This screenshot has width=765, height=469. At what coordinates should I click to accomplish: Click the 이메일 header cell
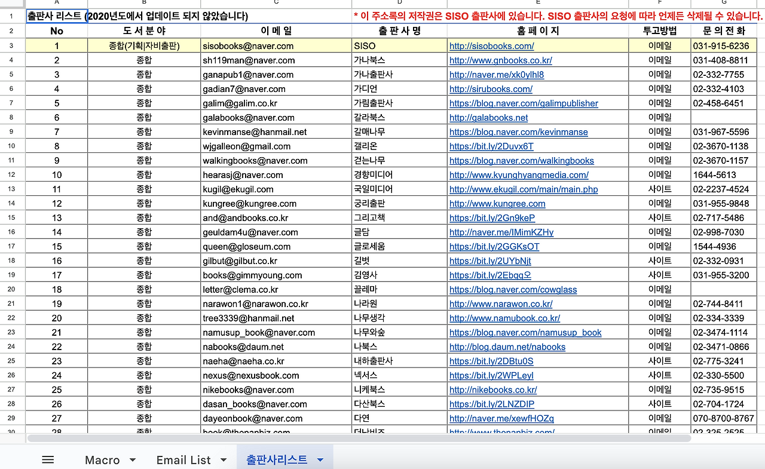click(276, 31)
